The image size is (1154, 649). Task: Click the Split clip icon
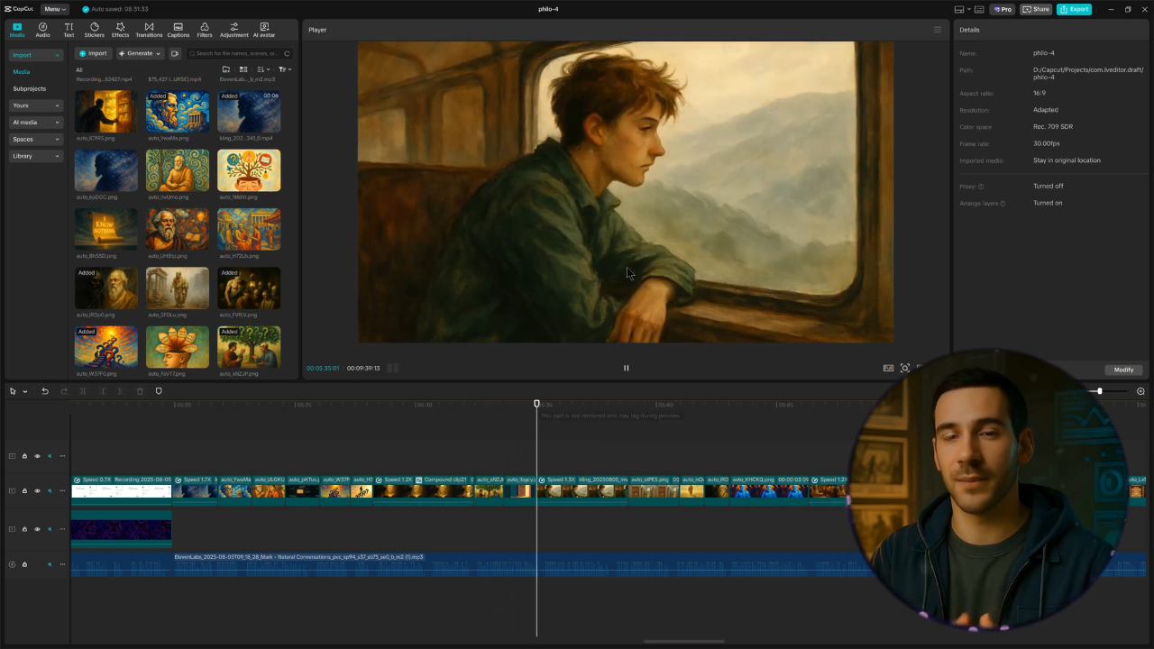click(x=83, y=391)
